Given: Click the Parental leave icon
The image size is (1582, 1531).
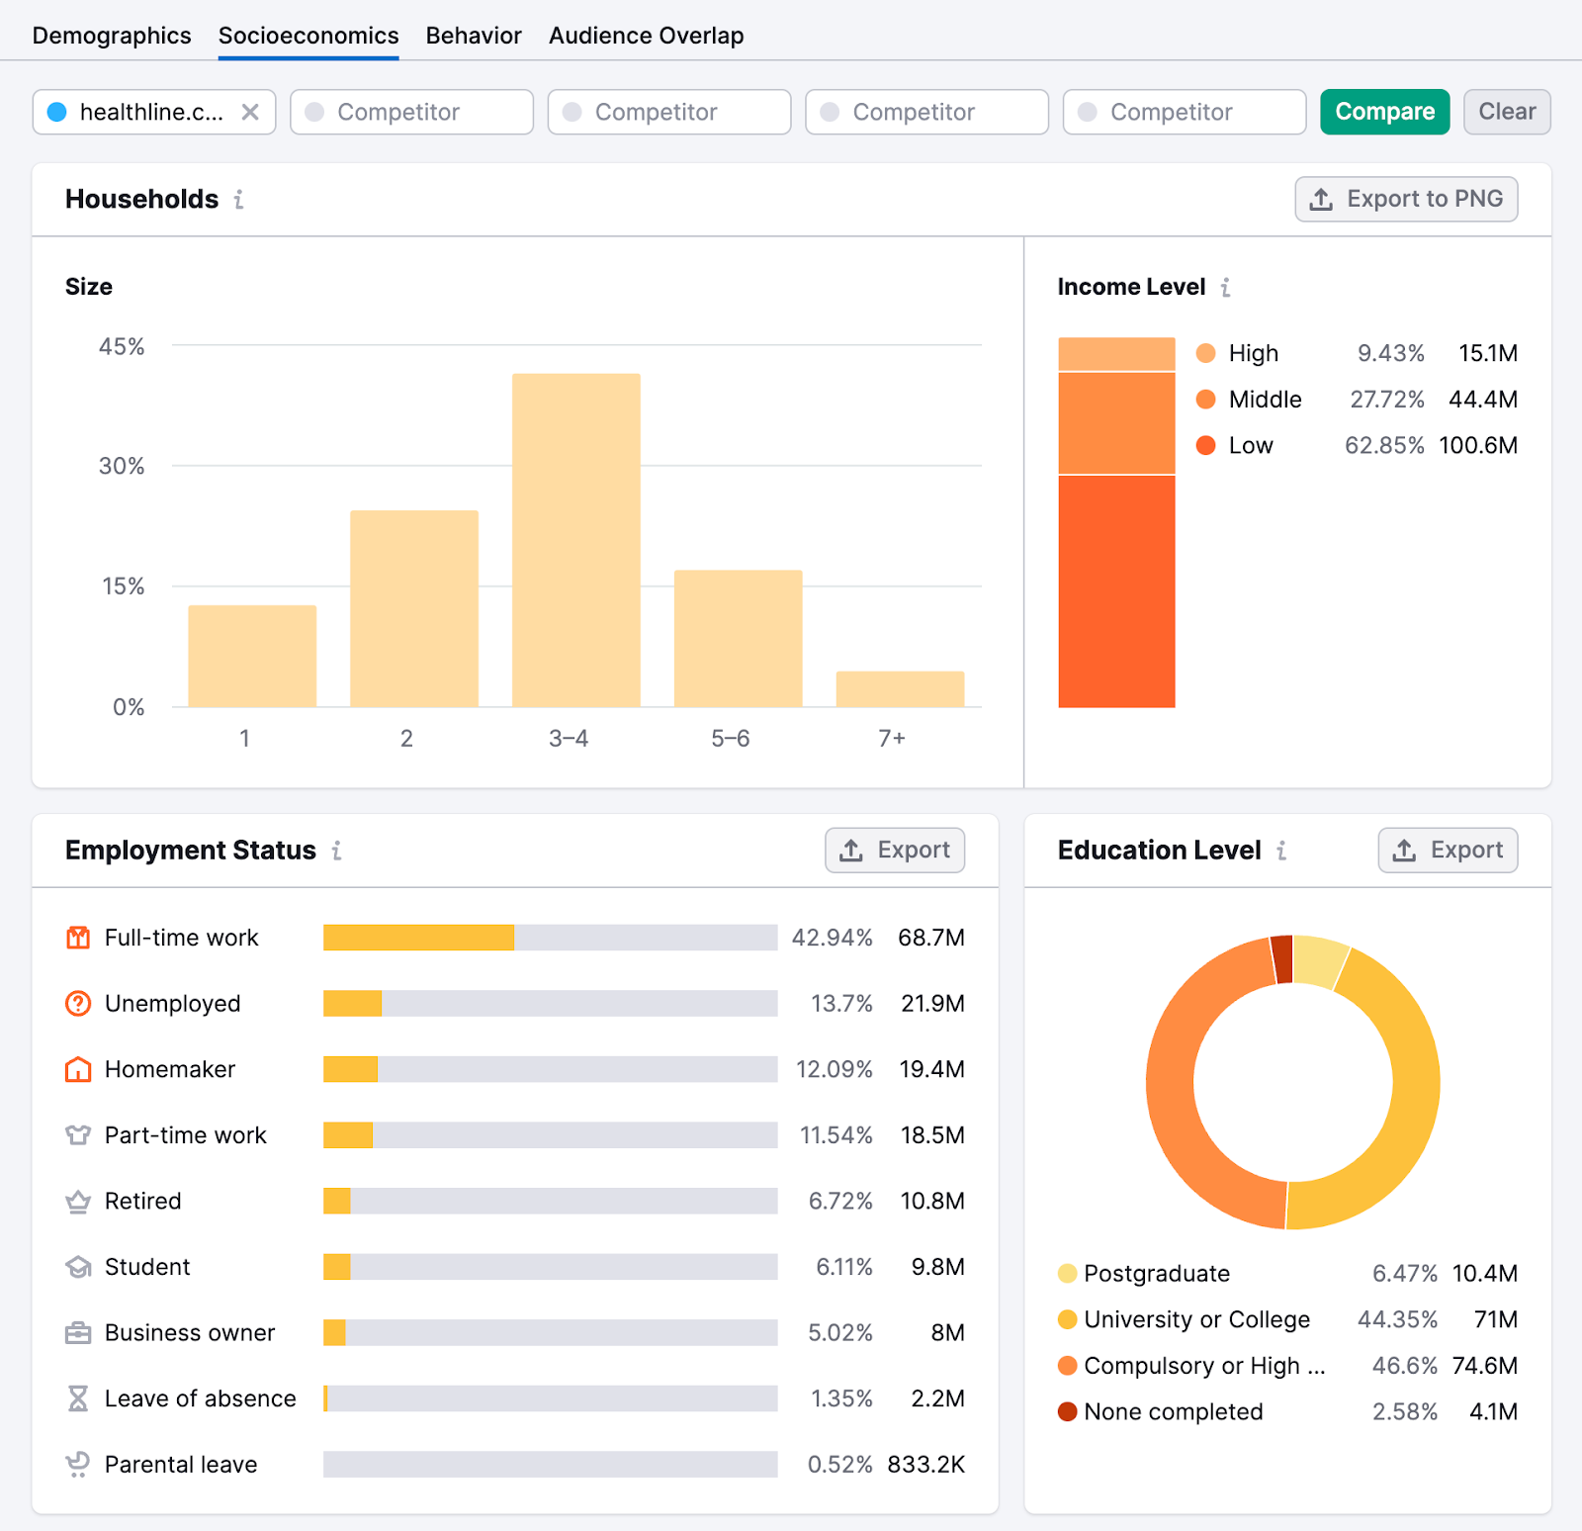Looking at the screenshot, I should click(78, 1464).
